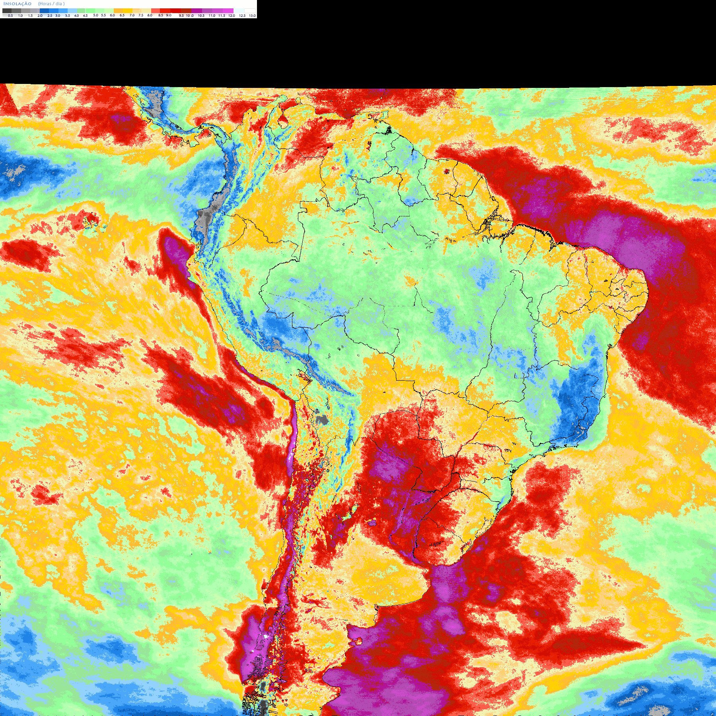Viewport: 716px width, 716px height.
Task: Click the 4.0 legend value
Action: tap(76, 16)
